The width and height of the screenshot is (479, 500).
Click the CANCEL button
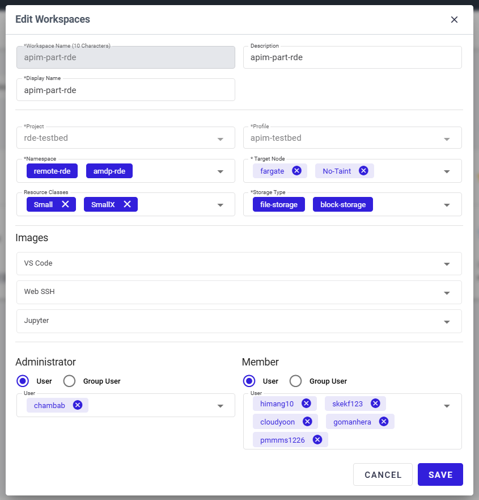point(383,474)
